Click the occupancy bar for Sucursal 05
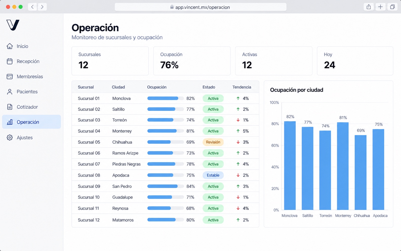Screen dimensions: 401x251 pos(166,142)
